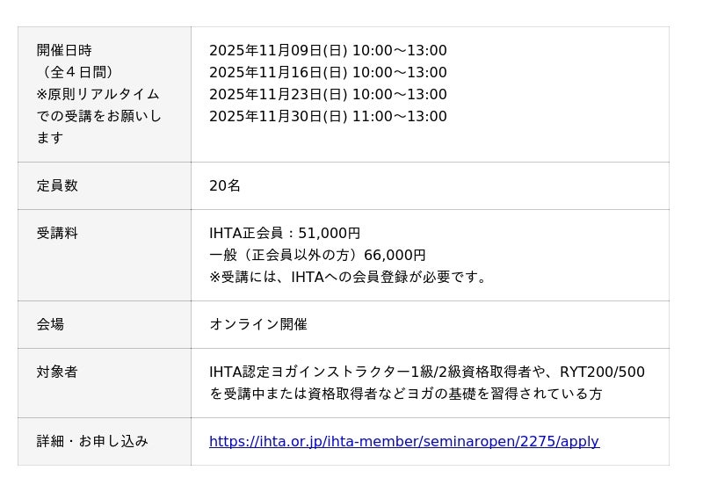Click the 2025年11月16日 schedule line
Screen dimensions: 703x492
click(327, 73)
